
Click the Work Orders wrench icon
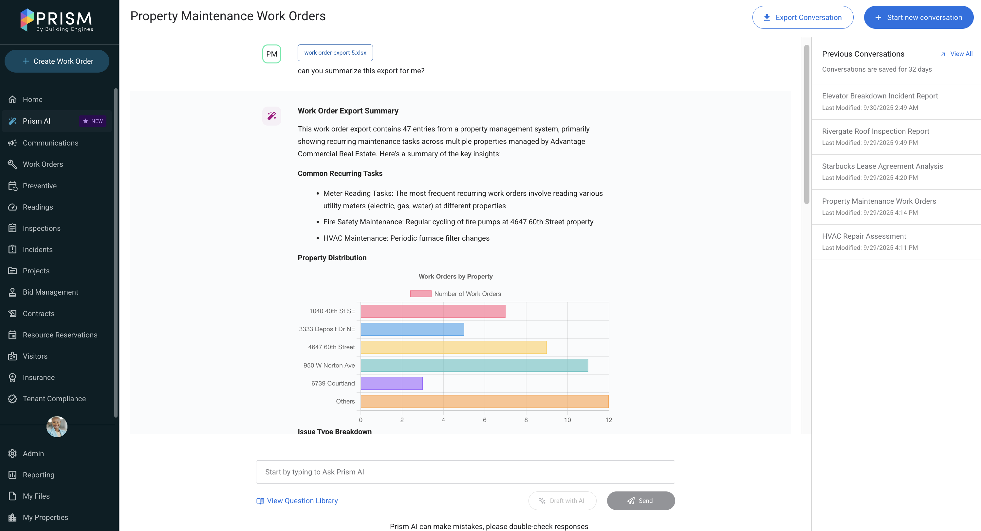coord(12,164)
